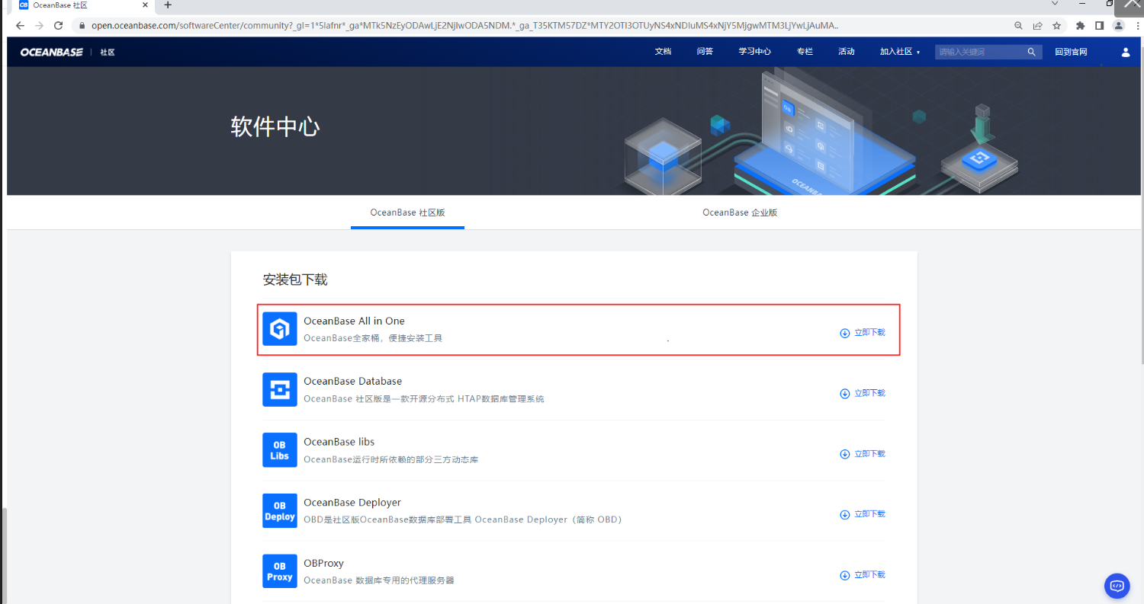Screen dimensions: 1144x604
Task: Click the OB Deploy product icon
Action: 279,510
